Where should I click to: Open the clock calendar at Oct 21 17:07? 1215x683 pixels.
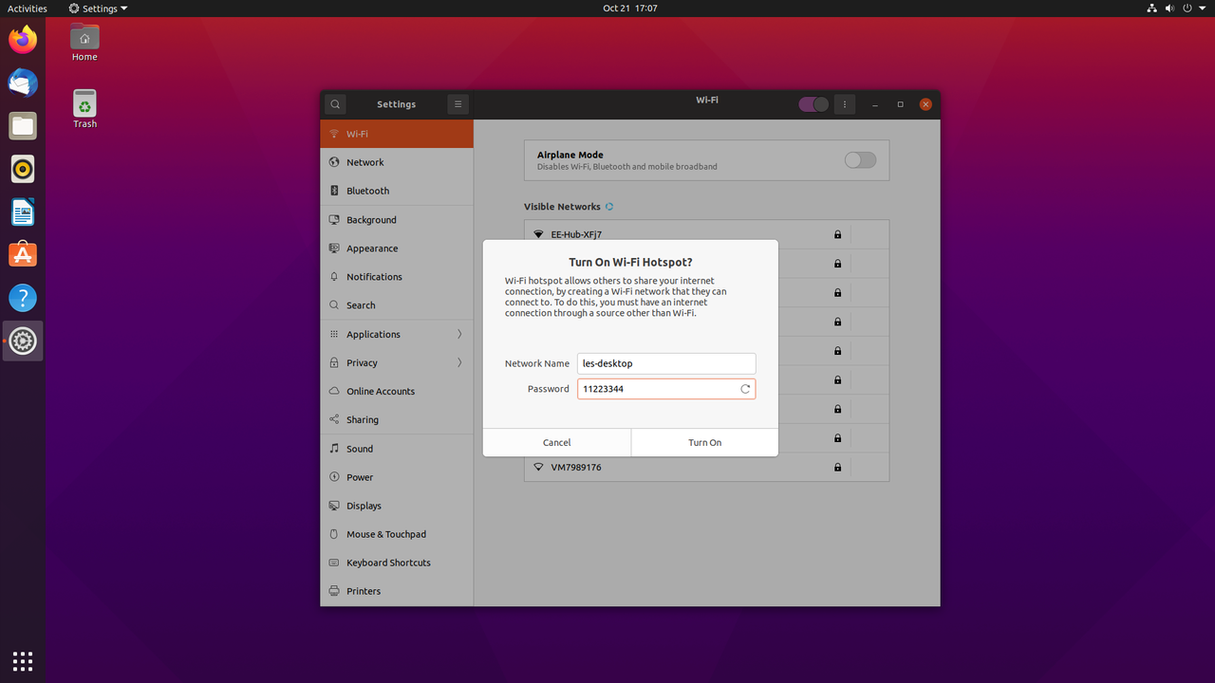[630, 9]
